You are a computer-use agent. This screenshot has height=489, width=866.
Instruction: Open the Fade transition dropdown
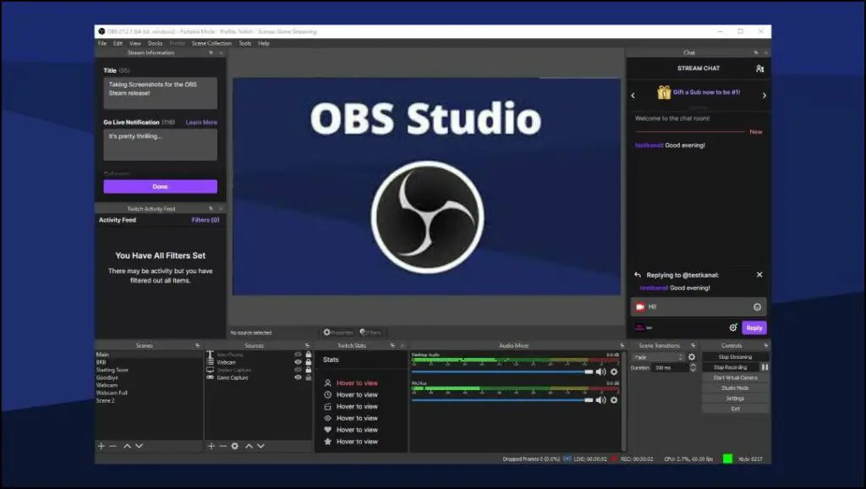(658, 357)
